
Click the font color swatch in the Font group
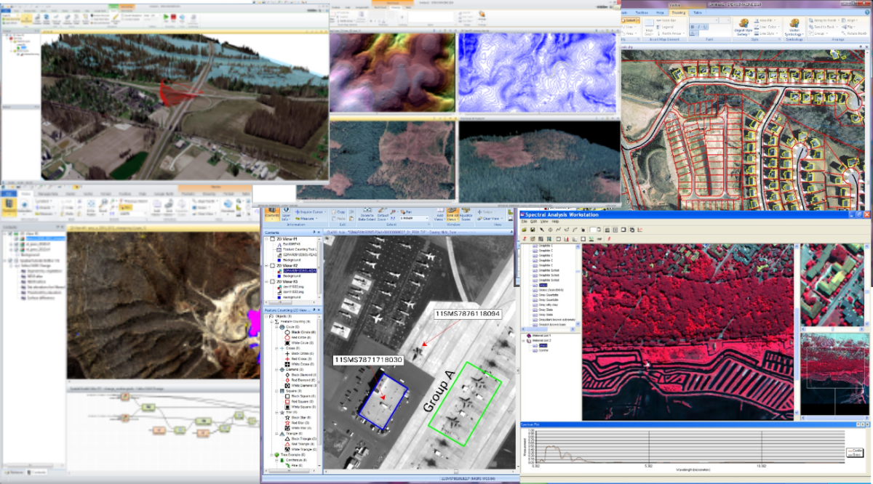693,33
